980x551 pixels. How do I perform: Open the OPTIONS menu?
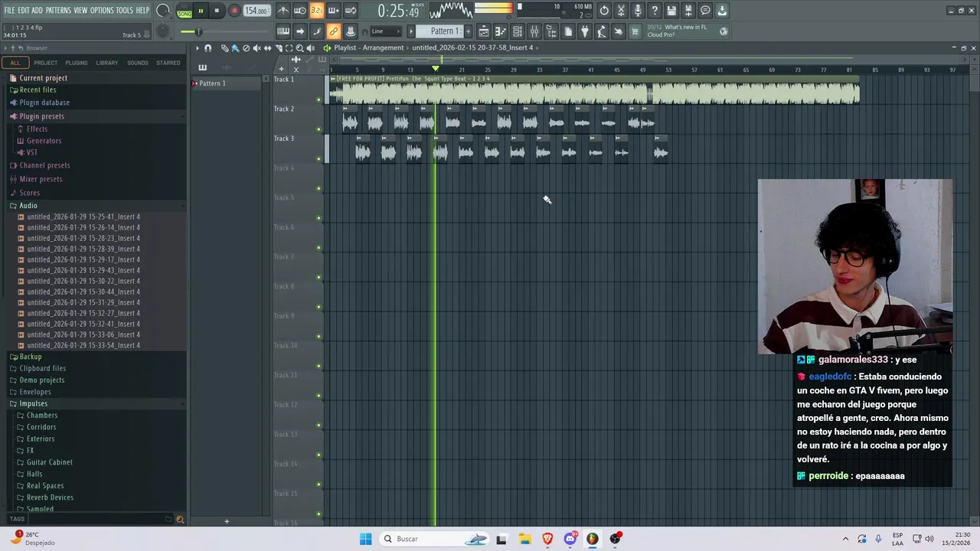click(102, 10)
